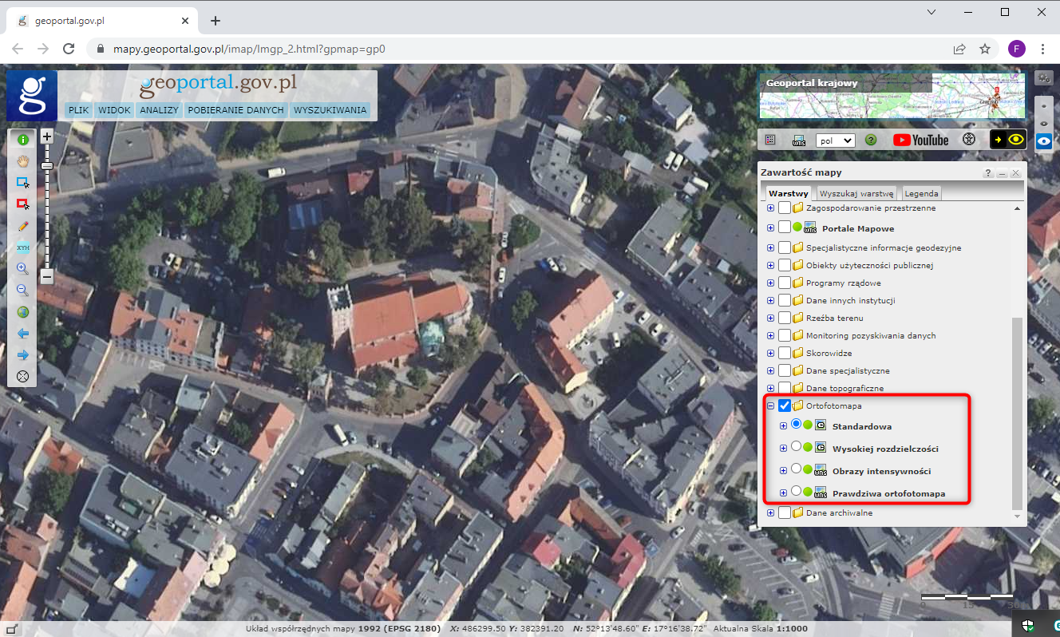Open the WMS services icon
Viewport: 1060px width, 637px height.
coord(798,140)
